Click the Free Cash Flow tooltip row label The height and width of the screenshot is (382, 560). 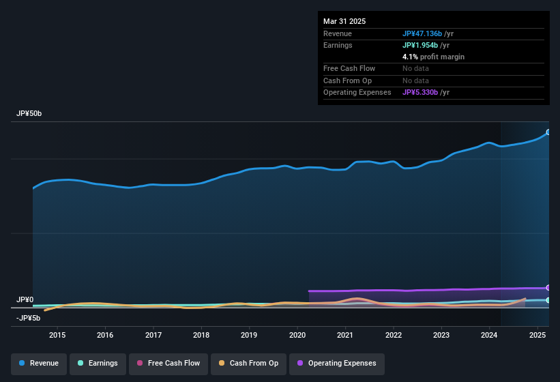(x=349, y=68)
